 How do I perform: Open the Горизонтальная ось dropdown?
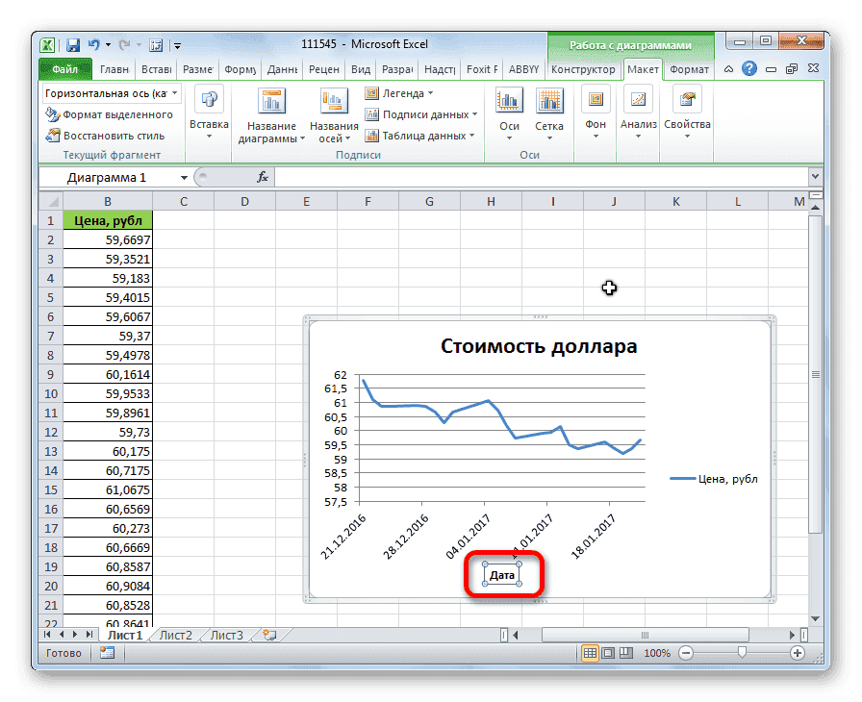(175, 93)
